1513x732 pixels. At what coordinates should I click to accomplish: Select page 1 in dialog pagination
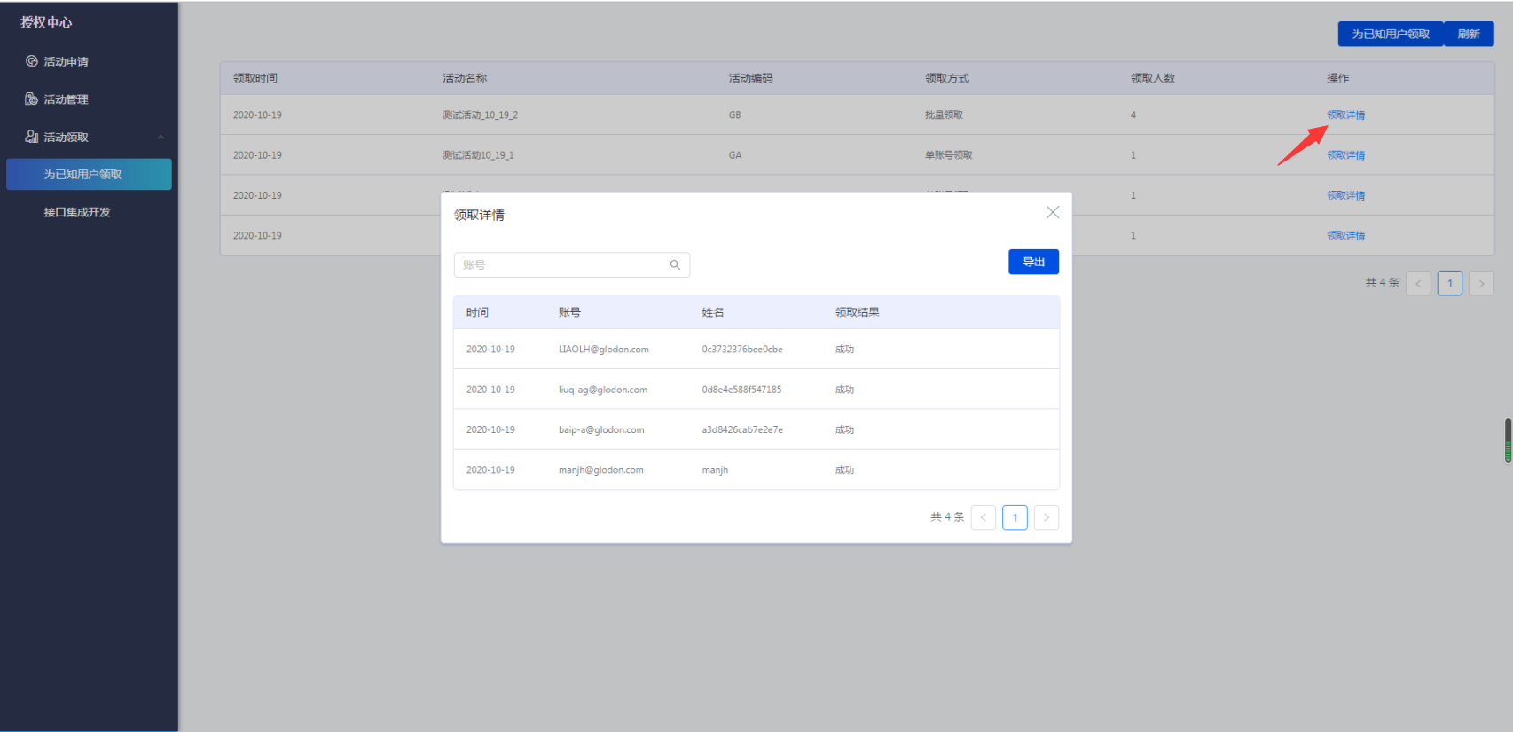(1015, 517)
